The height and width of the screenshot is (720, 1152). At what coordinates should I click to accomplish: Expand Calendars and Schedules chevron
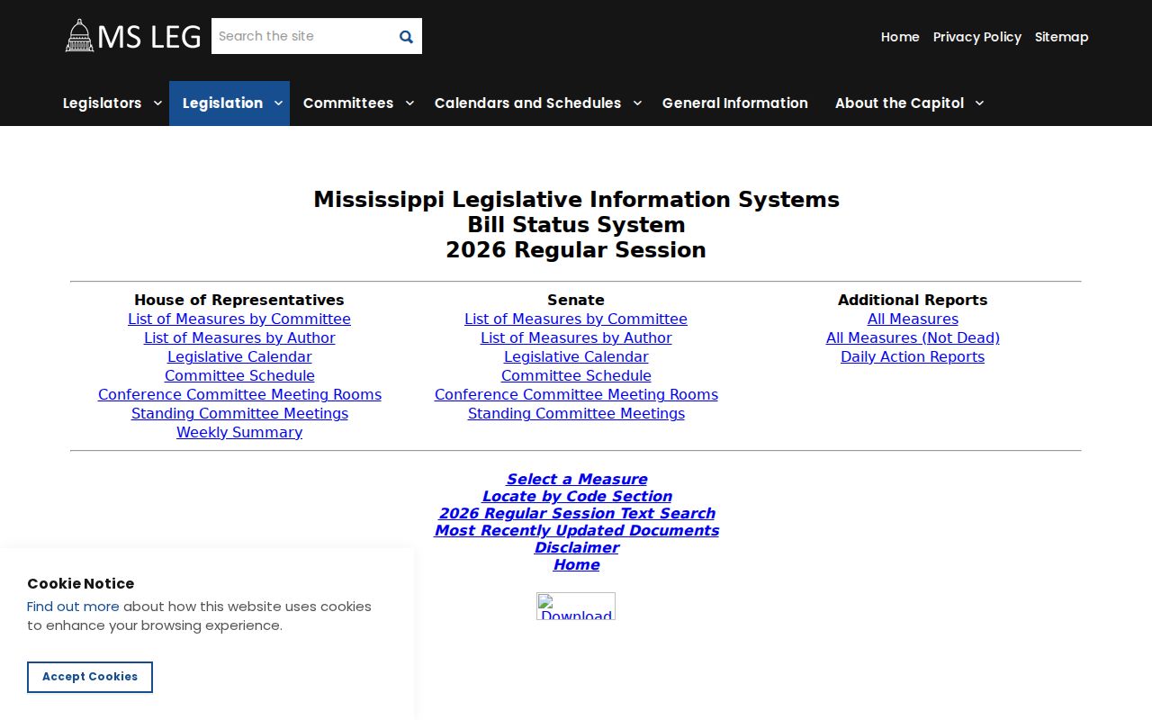pos(637,103)
